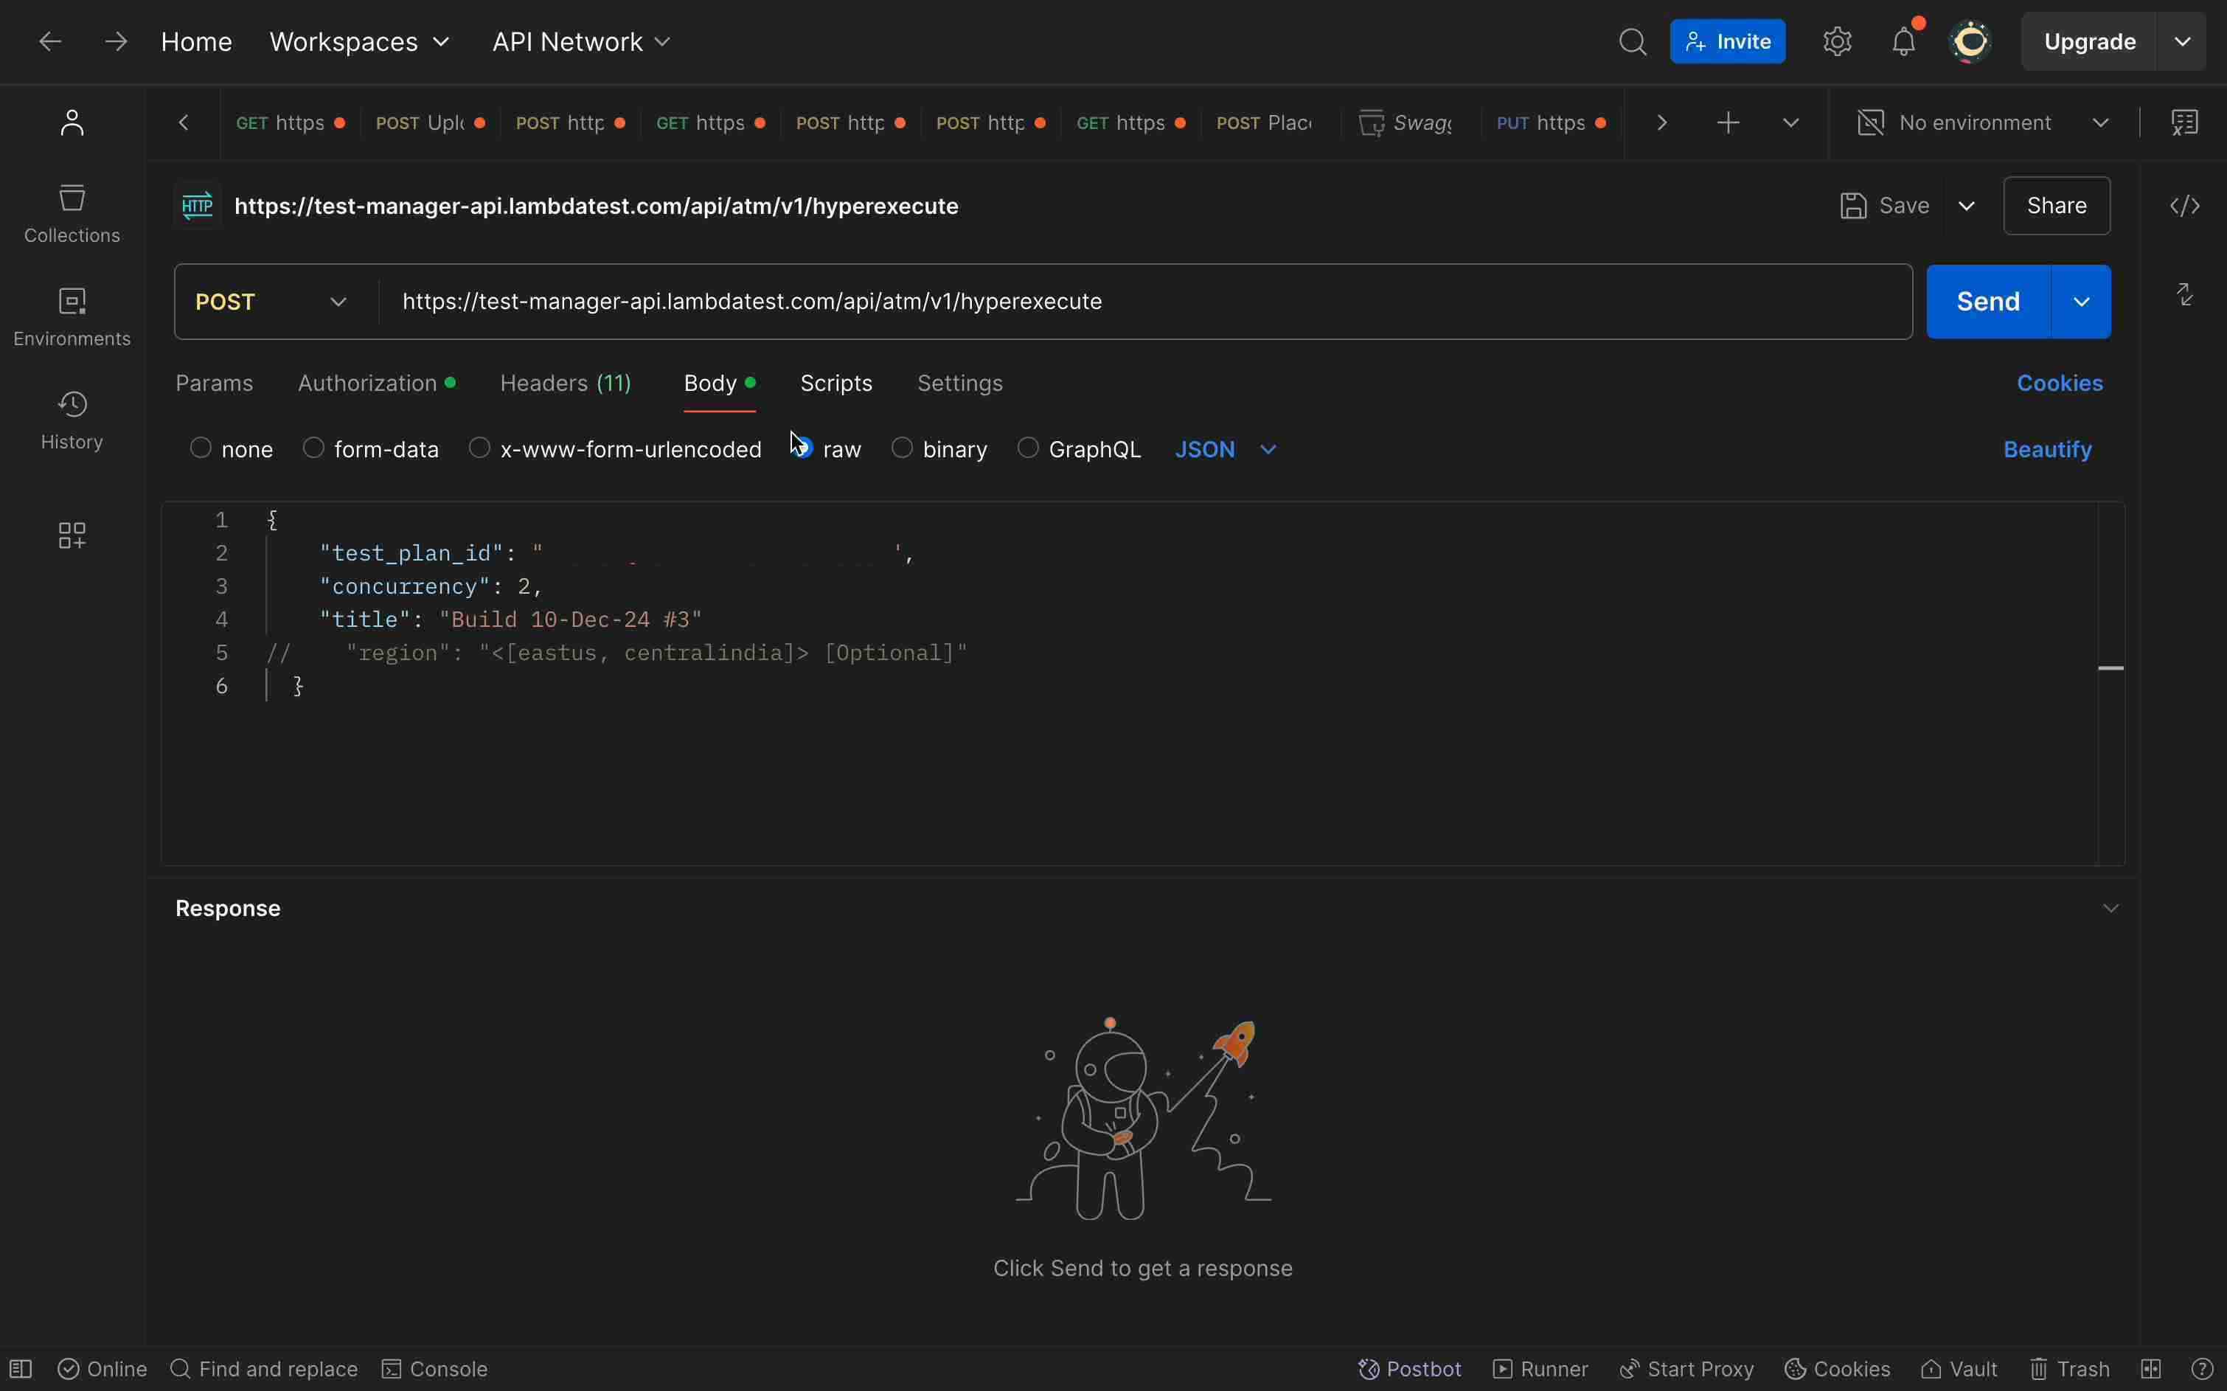Click Start Proxy in status bar
Viewport: 2227px width, 1391px height.
(1686, 1369)
